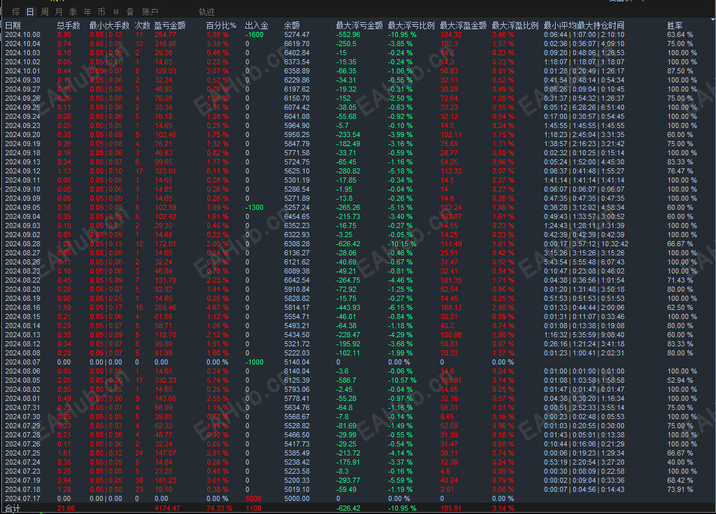Click win rate 40.00 % on 2024.07.24
Viewport: 716px width, 514px height.
(680, 462)
